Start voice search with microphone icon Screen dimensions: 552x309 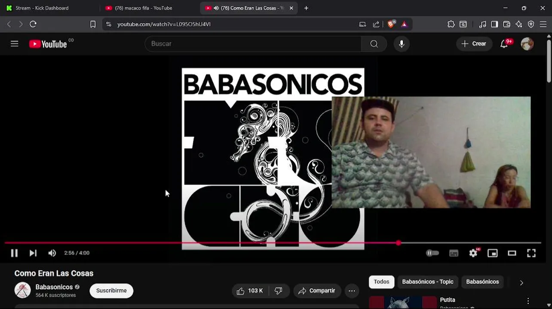pos(402,44)
